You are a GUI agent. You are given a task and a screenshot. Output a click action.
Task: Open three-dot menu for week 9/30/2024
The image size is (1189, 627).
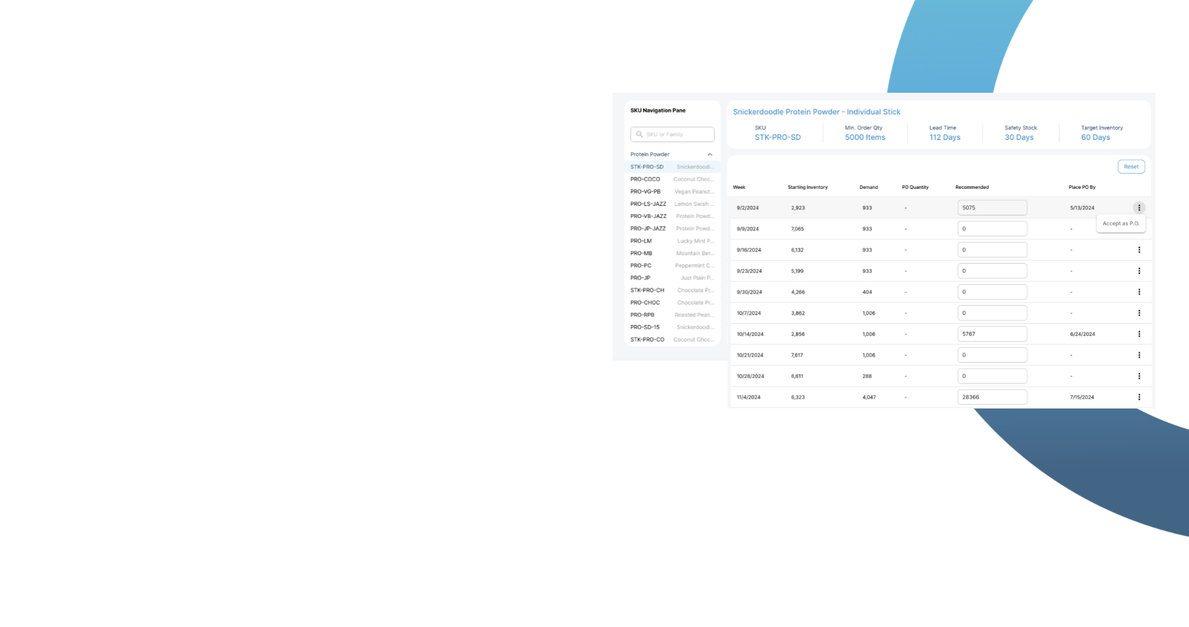1138,292
